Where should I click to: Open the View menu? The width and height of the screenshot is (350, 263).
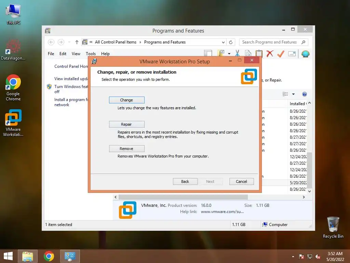[76, 54]
